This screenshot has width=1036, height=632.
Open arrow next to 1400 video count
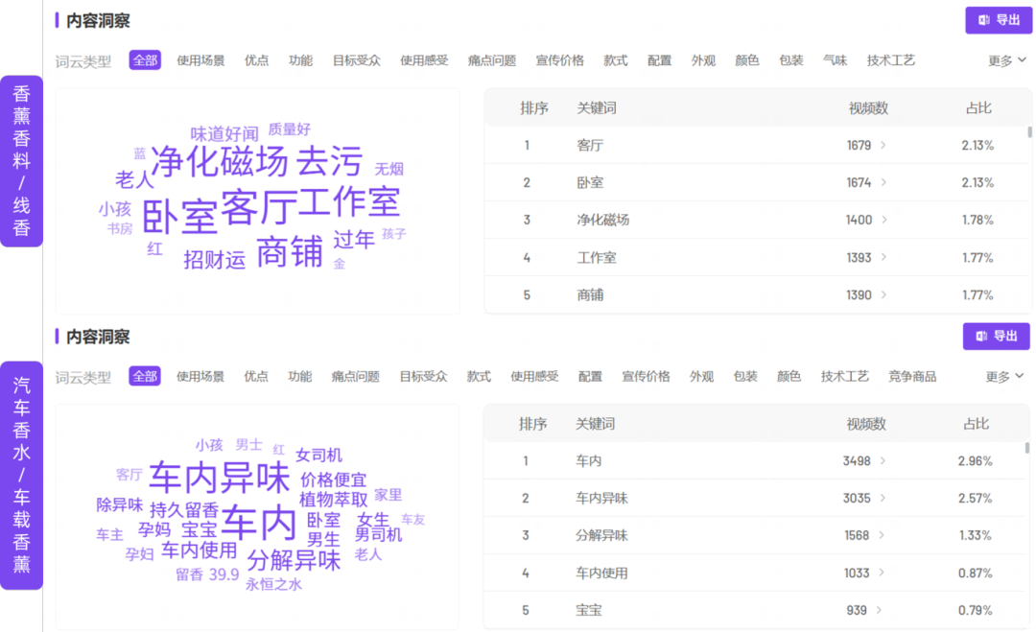coord(884,220)
